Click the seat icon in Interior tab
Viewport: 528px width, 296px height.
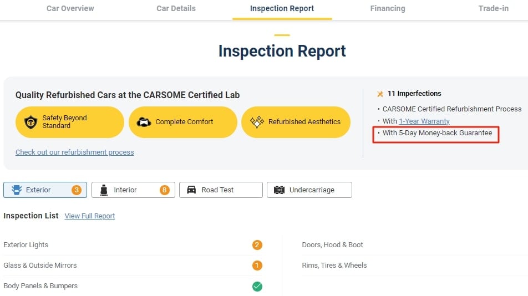pos(105,190)
